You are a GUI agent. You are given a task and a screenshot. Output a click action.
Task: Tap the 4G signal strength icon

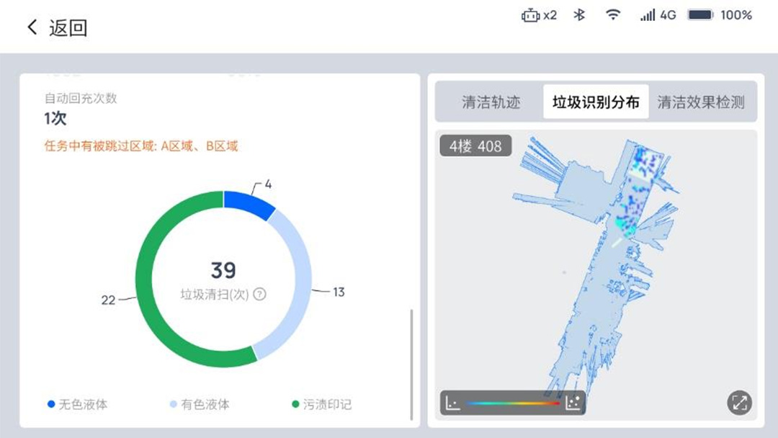658,15
